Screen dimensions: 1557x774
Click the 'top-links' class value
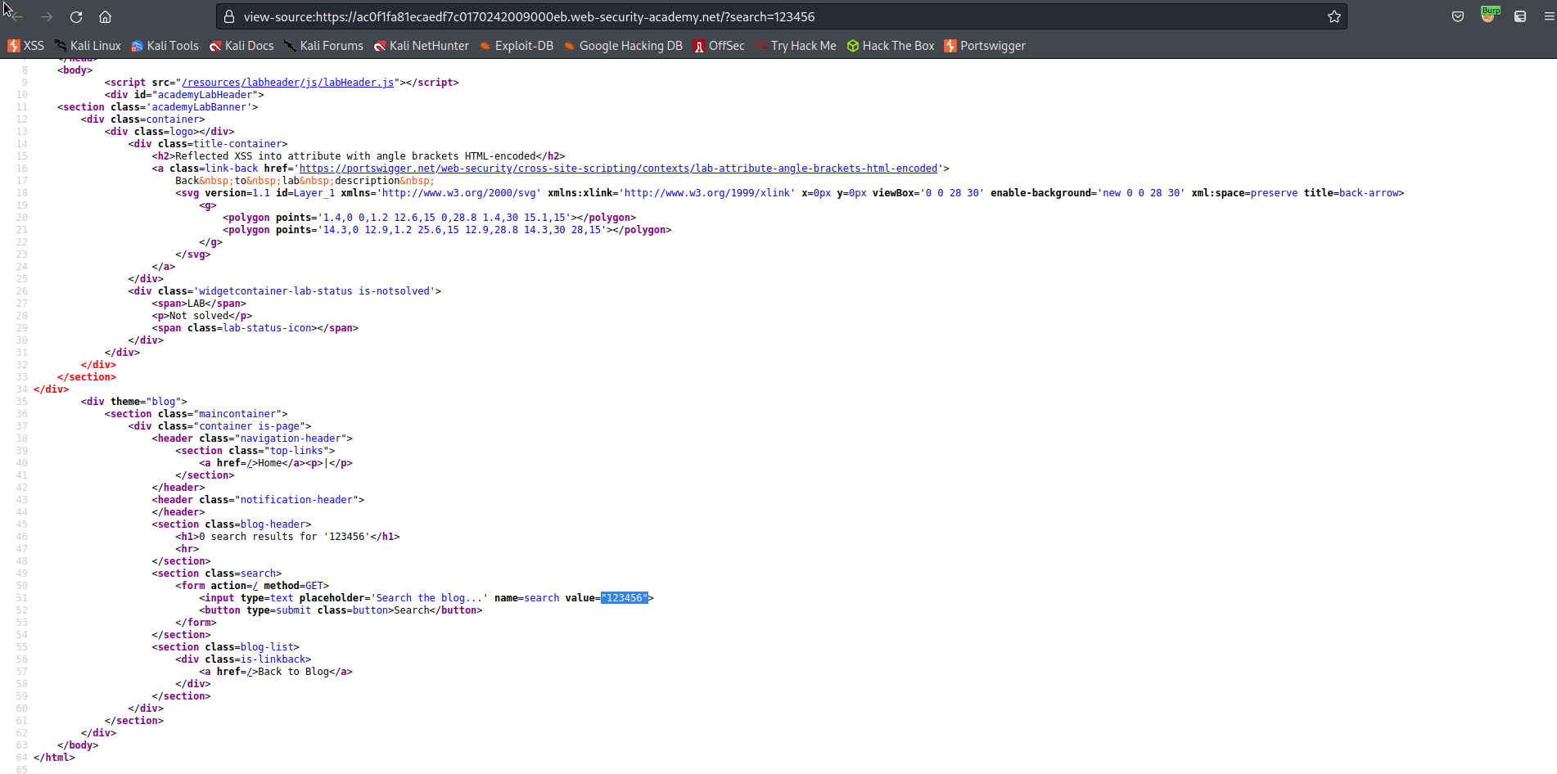296,451
